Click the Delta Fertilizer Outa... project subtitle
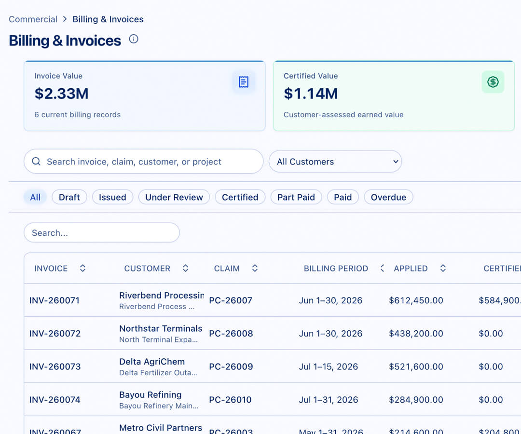Viewport: 521px width, 434px height. click(x=158, y=373)
